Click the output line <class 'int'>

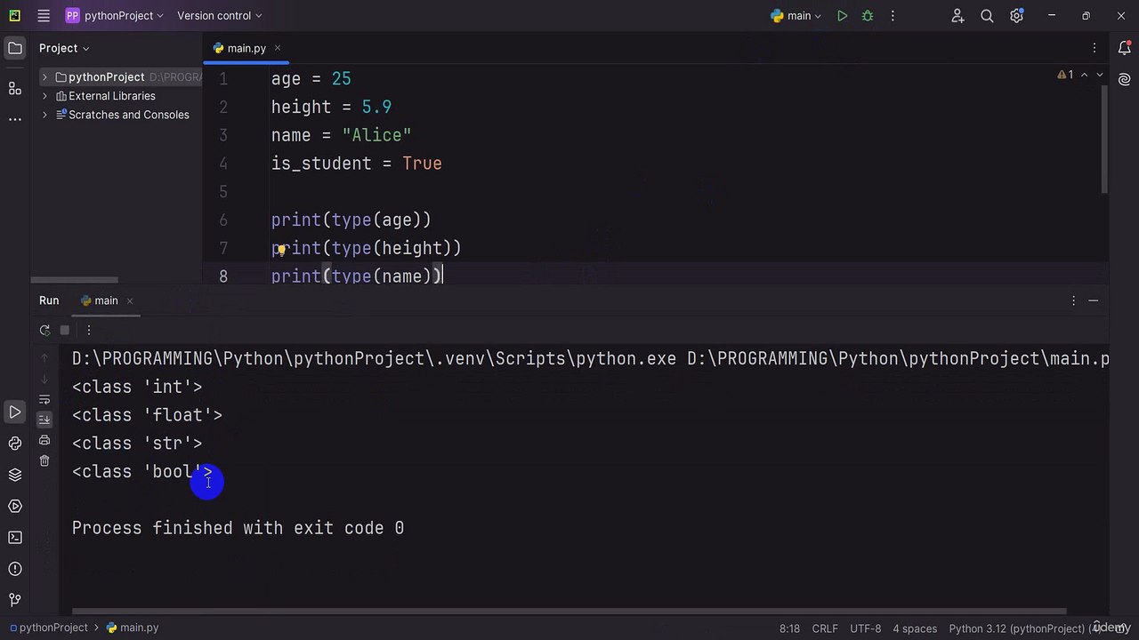(137, 387)
